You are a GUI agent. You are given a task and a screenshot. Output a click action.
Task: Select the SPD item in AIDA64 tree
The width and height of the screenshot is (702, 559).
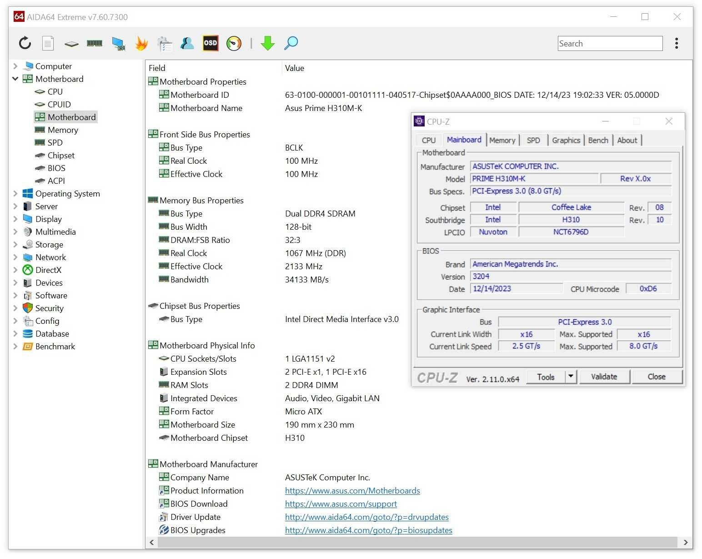(55, 142)
